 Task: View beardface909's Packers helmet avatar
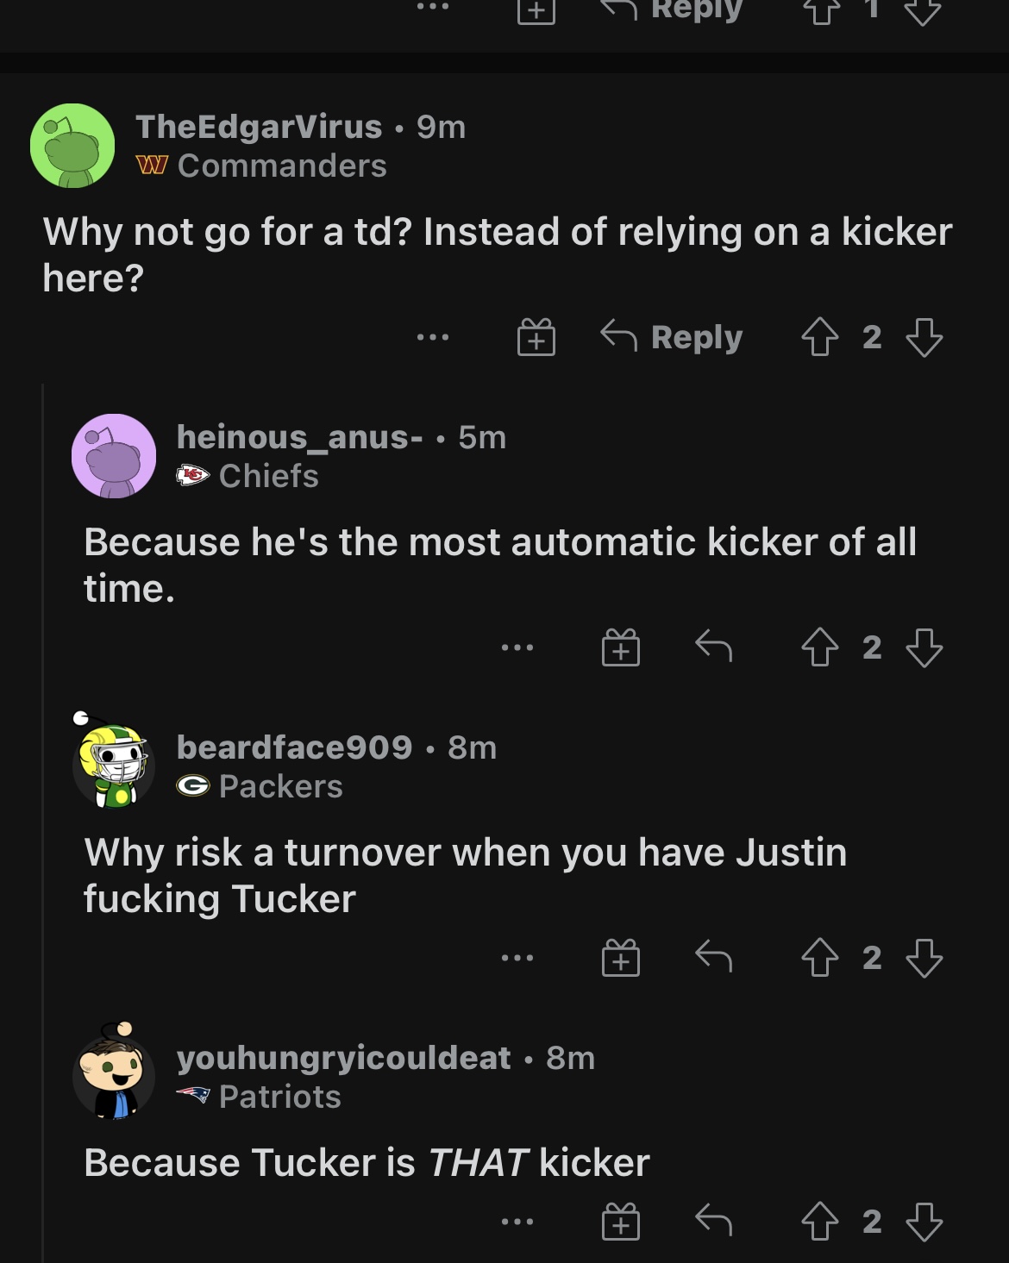[113, 760]
